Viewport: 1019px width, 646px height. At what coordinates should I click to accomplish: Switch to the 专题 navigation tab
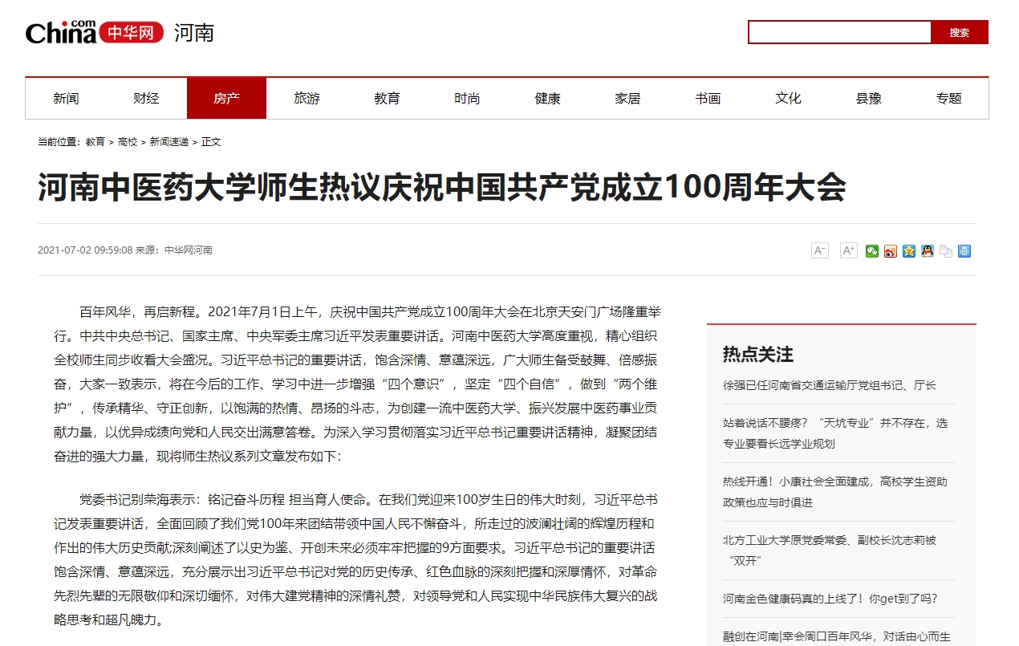(948, 99)
